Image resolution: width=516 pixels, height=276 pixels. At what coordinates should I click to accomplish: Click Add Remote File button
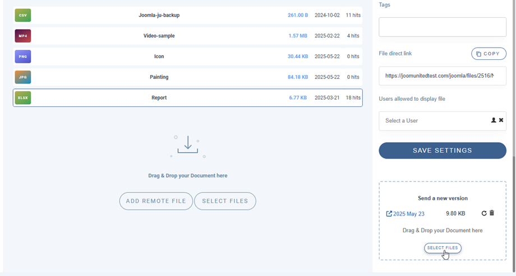pyautogui.click(x=156, y=201)
